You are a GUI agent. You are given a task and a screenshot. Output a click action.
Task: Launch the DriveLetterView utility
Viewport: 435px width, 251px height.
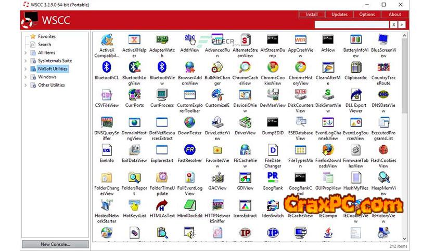pyautogui.click(x=217, y=122)
